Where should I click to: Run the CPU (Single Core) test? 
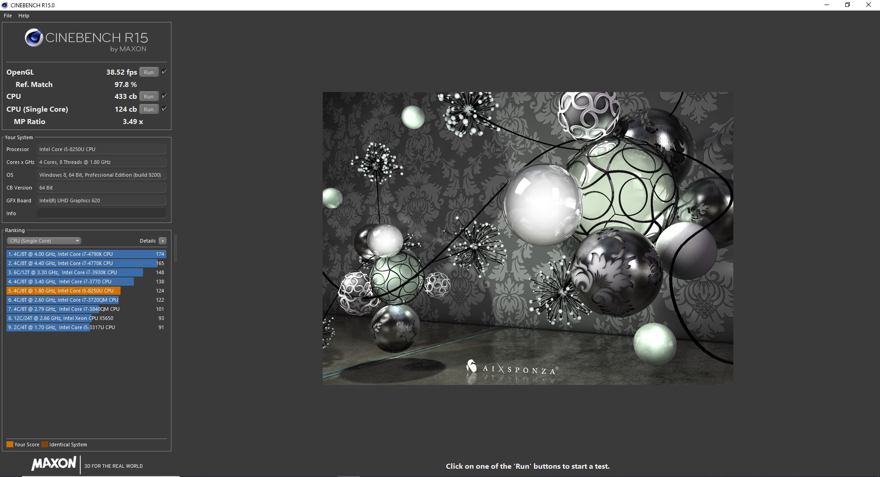pos(148,109)
